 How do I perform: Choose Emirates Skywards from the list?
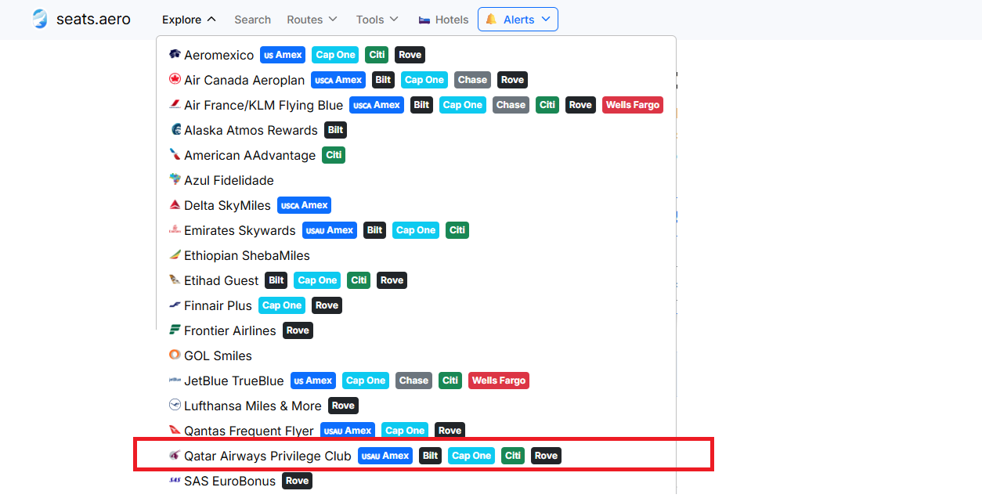coord(240,230)
